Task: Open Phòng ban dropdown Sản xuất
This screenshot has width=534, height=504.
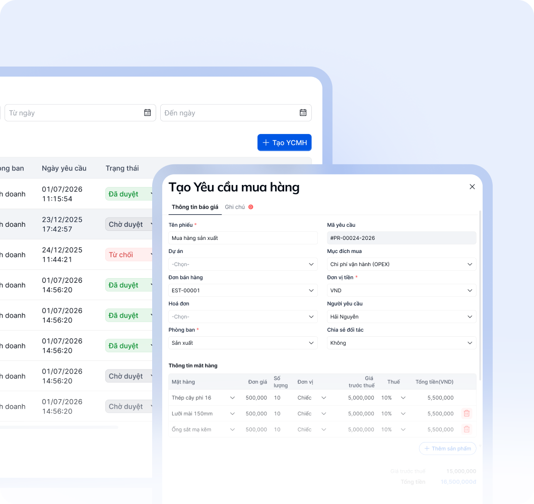Action: (x=243, y=343)
